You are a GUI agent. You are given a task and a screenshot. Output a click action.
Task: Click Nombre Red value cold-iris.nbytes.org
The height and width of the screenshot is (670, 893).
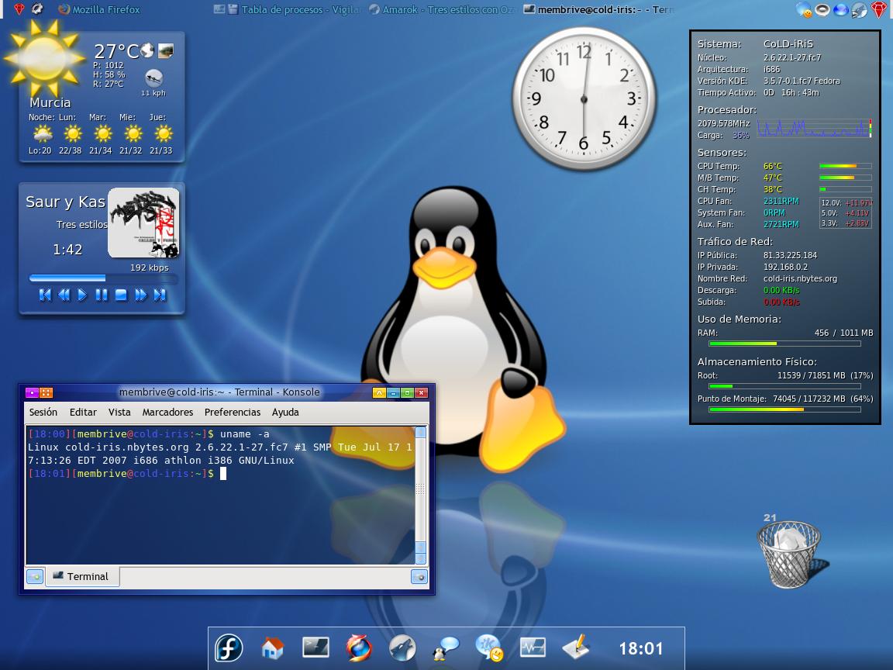pos(800,278)
